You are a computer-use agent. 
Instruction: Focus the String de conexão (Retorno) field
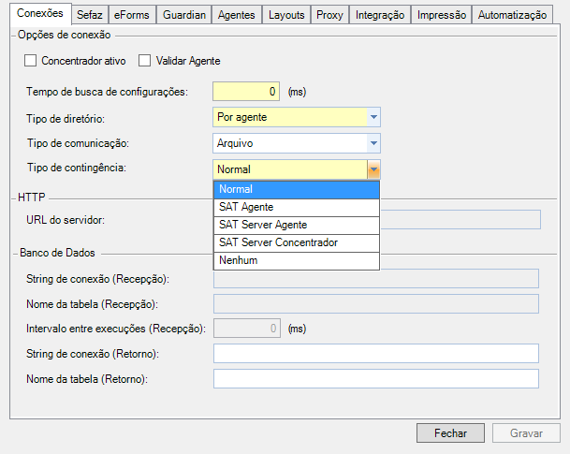[376, 353]
